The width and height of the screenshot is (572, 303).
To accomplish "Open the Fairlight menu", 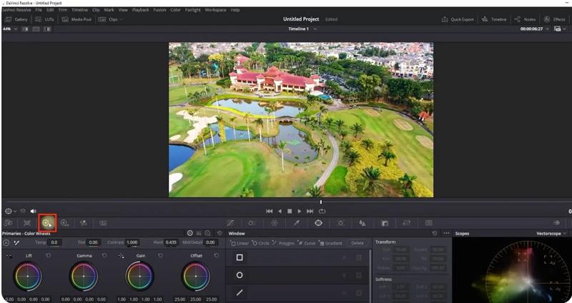I will coord(192,10).
